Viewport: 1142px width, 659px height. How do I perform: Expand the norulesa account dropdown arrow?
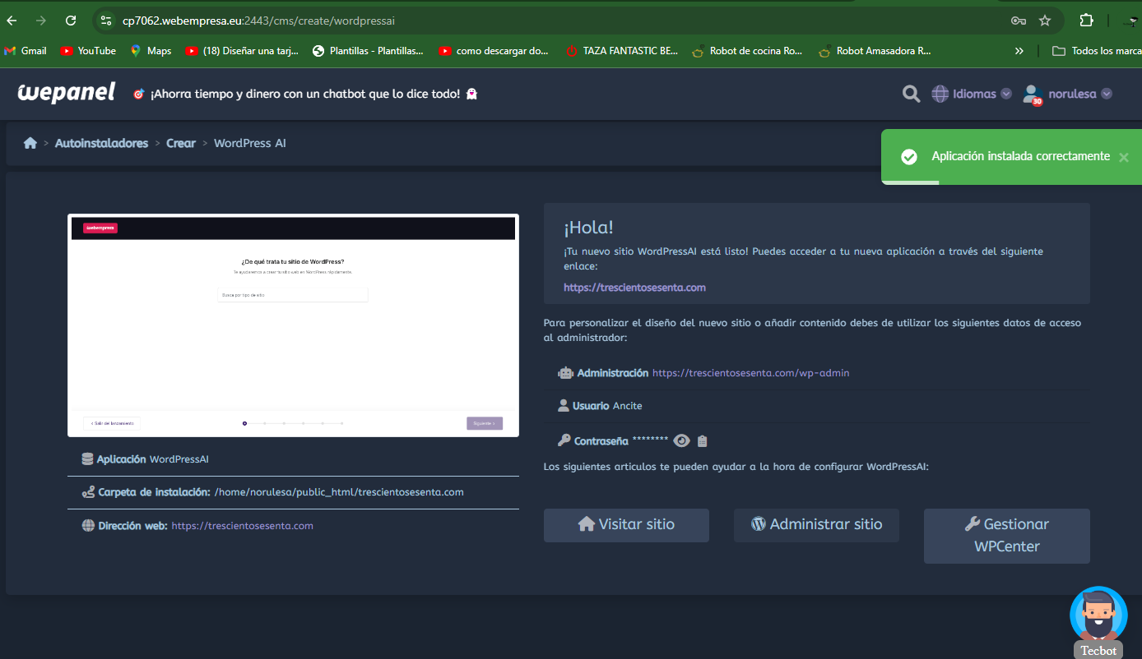(1107, 94)
